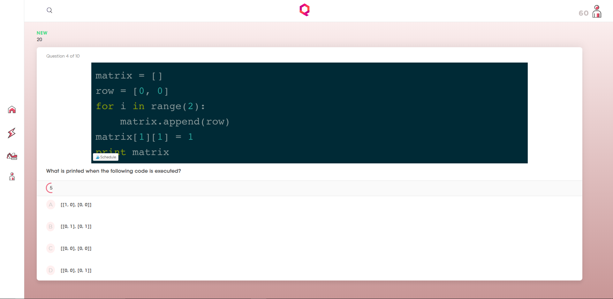Click the question prompt text
Image resolution: width=613 pixels, height=299 pixels.
coord(114,171)
